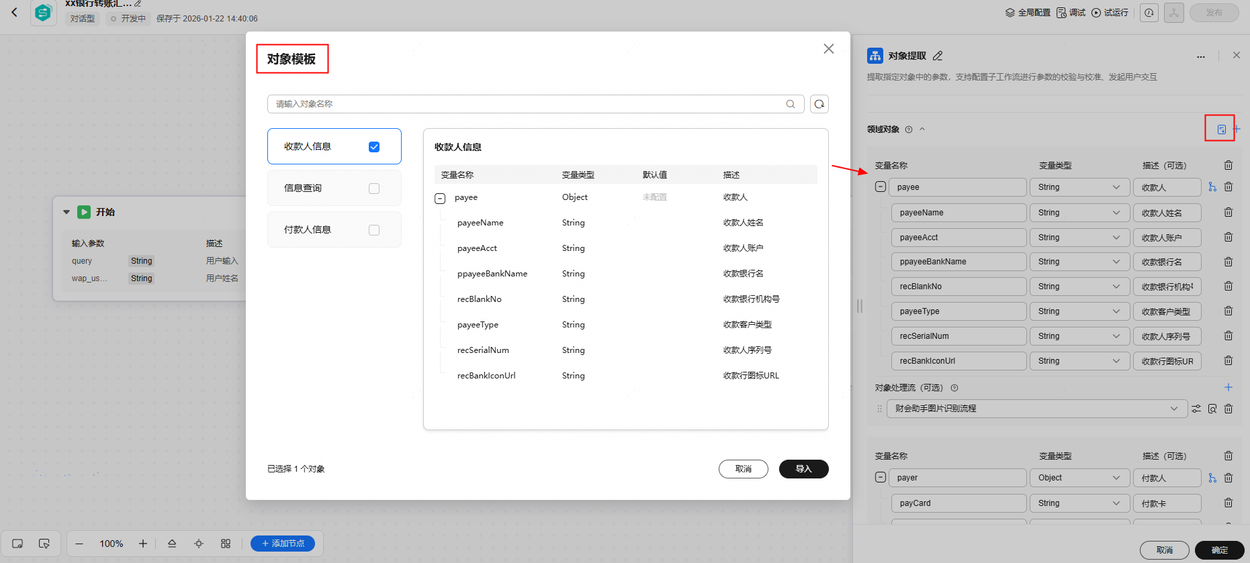Click the 100% zoom level value

point(111,544)
